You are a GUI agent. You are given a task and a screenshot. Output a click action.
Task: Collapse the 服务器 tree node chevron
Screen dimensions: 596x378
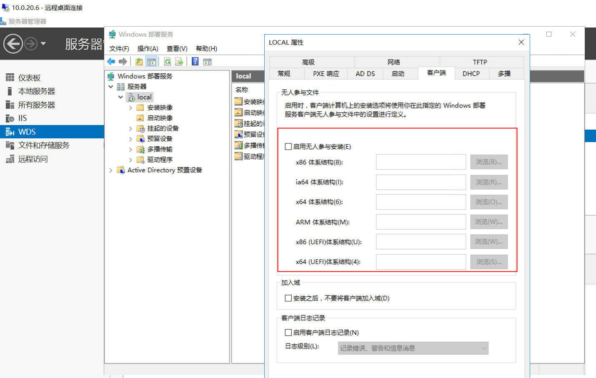click(111, 87)
